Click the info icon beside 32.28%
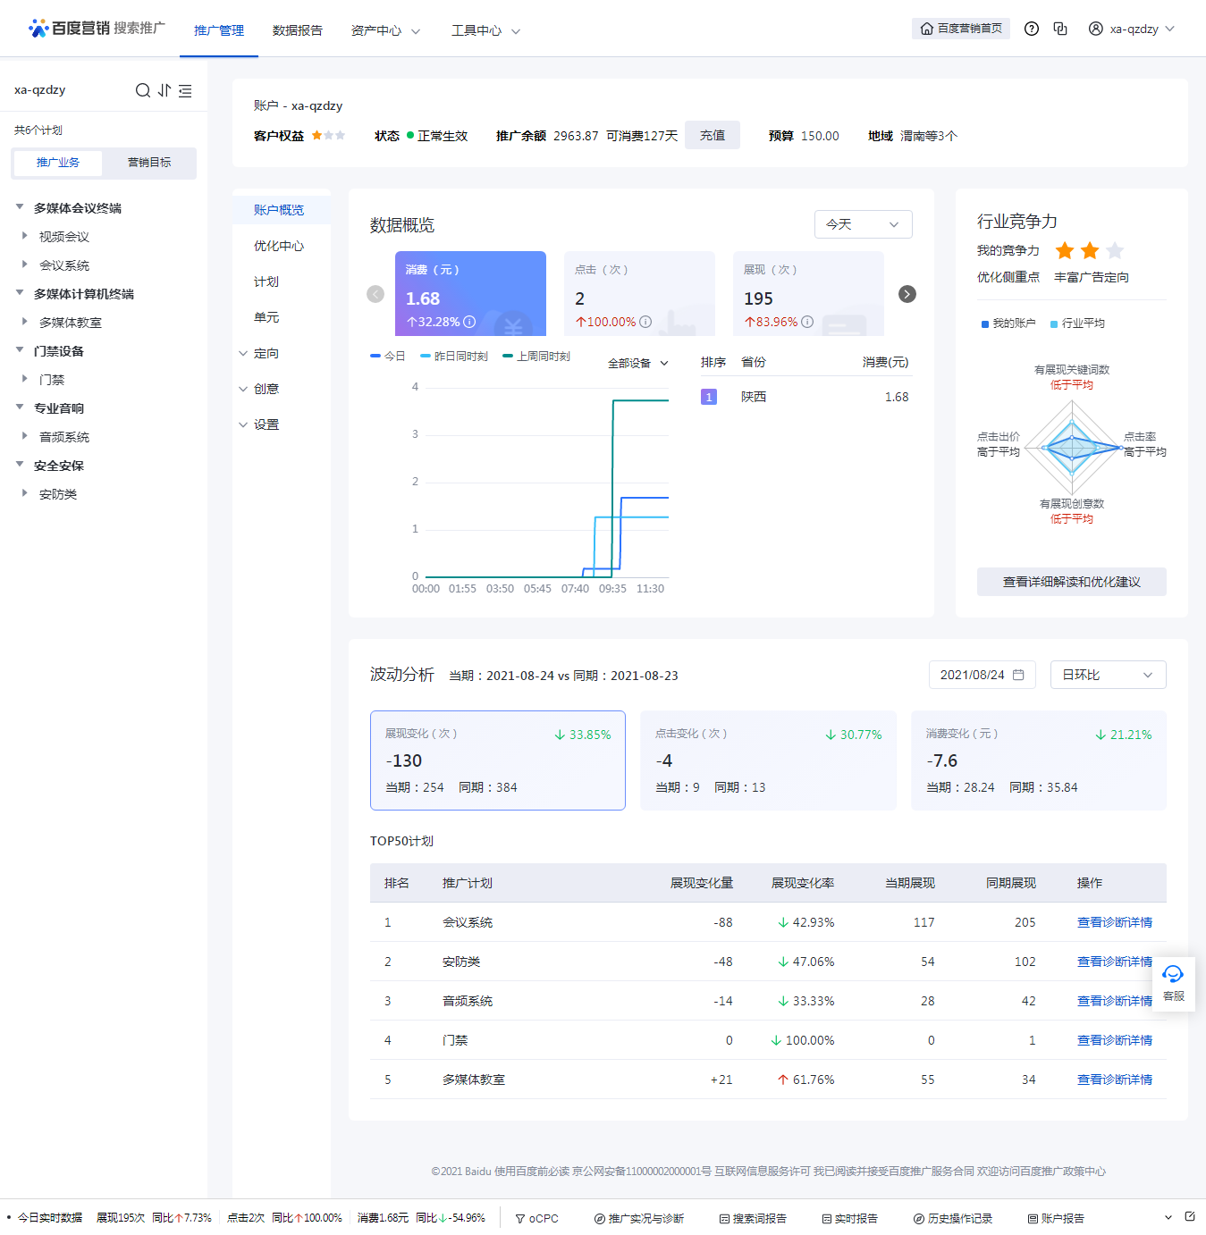This screenshot has height=1235, width=1206. [x=469, y=322]
